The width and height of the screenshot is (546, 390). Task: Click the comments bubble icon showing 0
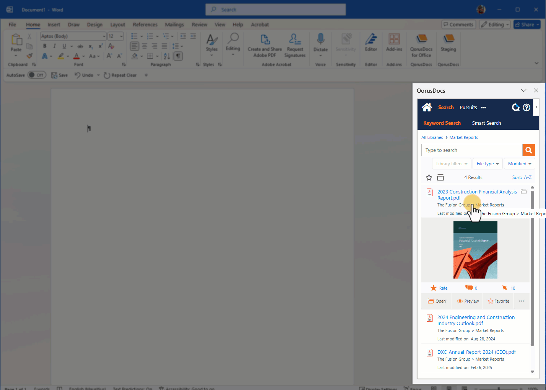tap(469, 287)
